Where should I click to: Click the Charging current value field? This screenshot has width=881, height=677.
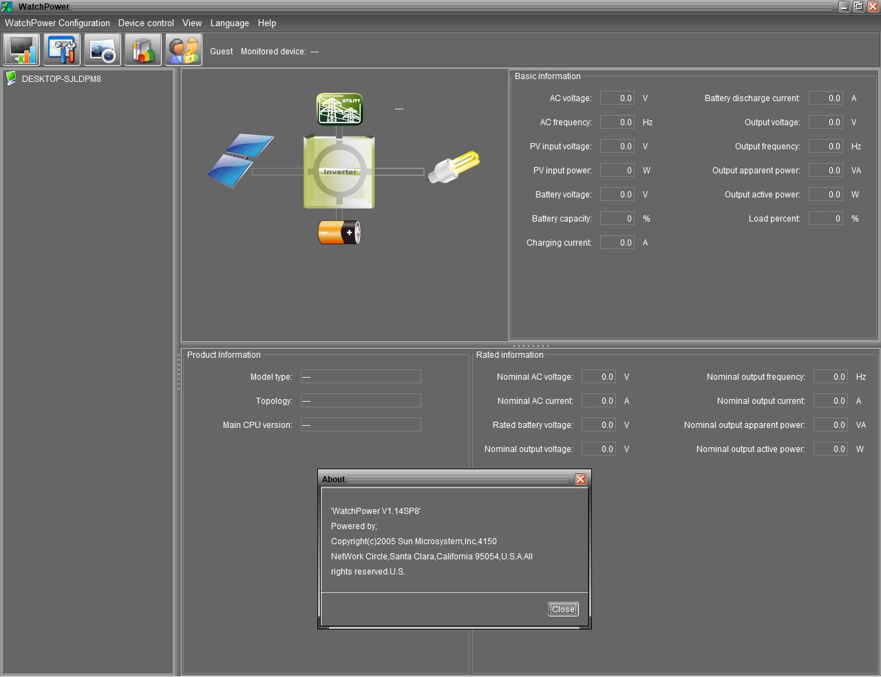pyautogui.click(x=617, y=242)
